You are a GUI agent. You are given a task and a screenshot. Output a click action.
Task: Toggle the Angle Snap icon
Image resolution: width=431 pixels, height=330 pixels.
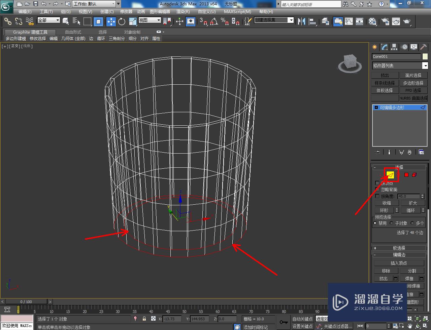coord(214,22)
